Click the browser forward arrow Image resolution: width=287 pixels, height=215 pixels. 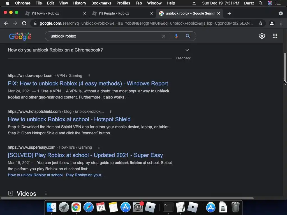(15, 23)
